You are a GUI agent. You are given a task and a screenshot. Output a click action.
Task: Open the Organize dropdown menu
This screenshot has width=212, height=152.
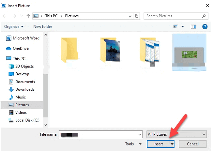(x=14, y=26)
